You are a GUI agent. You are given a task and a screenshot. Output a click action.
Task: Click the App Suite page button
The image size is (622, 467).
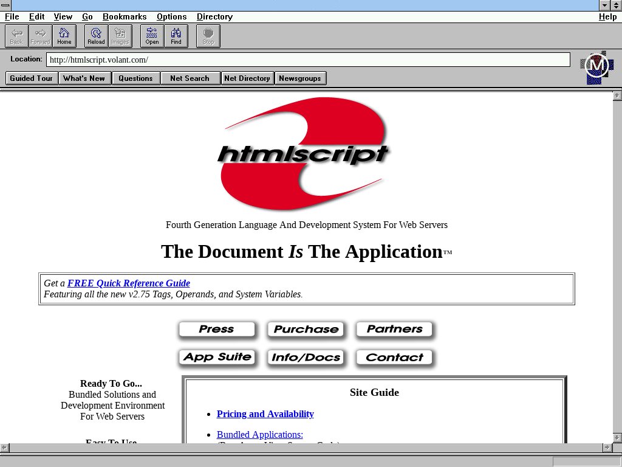(x=217, y=357)
